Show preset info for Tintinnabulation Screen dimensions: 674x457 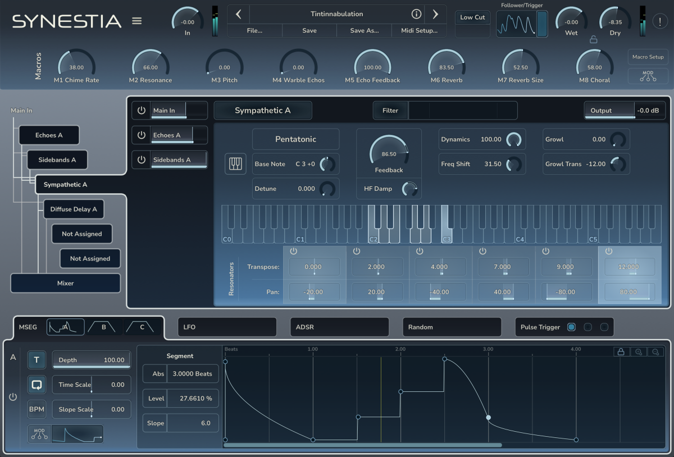pos(416,14)
